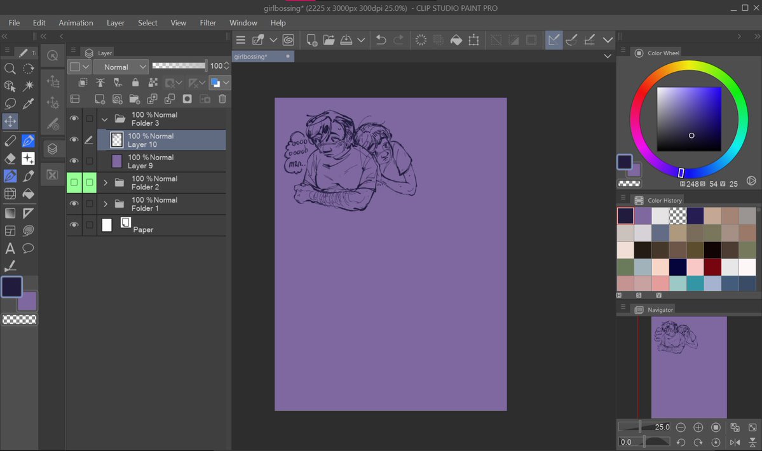Open the Animation menu
Image resolution: width=762 pixels, height=451 pixels.
(76, 23)
